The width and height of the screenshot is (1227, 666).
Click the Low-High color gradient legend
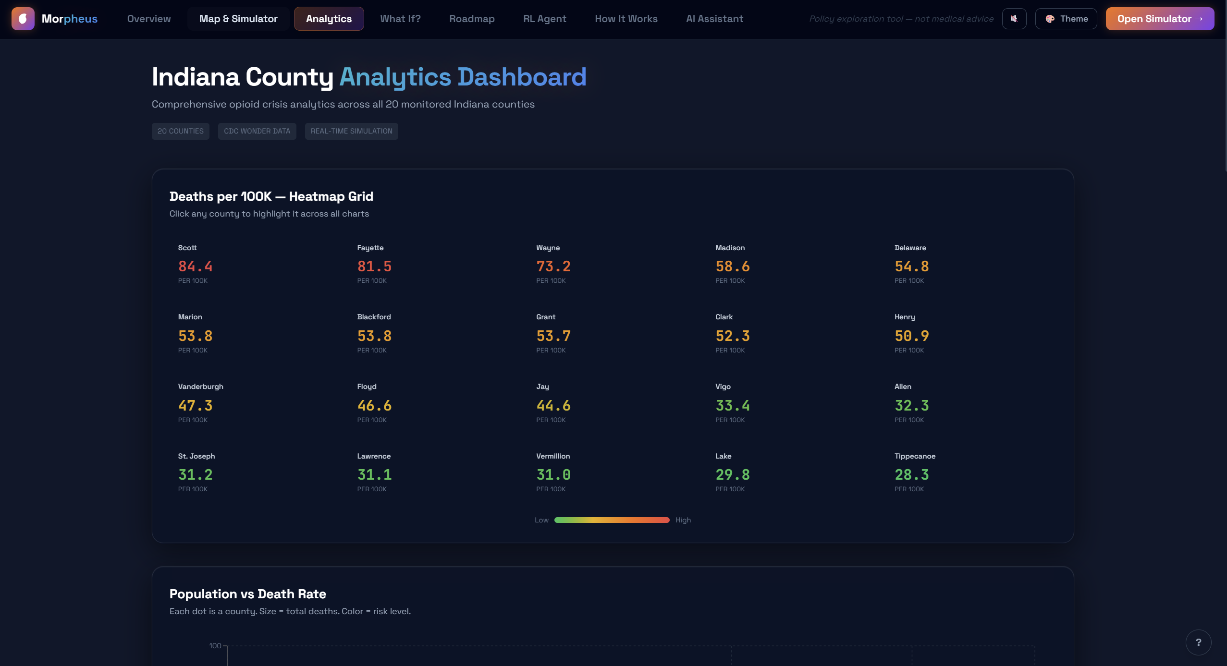click(x=612, y=520)
